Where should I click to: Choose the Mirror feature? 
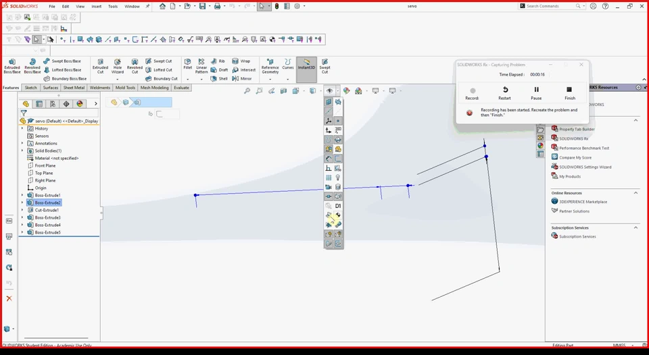[242, 78]
